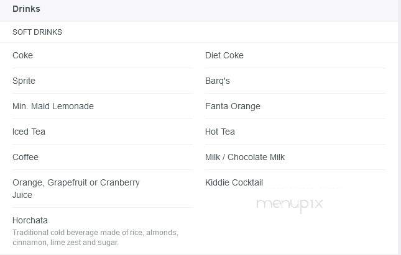Choose Milk / Chocolate Milk
The width and height of the screenshot is (401, 255).
coord(245,157)
